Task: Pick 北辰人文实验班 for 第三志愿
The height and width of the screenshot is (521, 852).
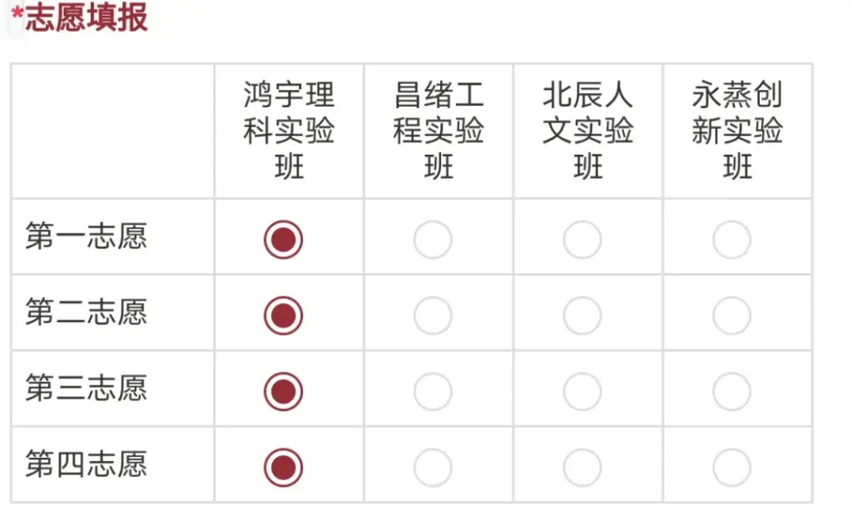Action: click(x=582, y=392)
